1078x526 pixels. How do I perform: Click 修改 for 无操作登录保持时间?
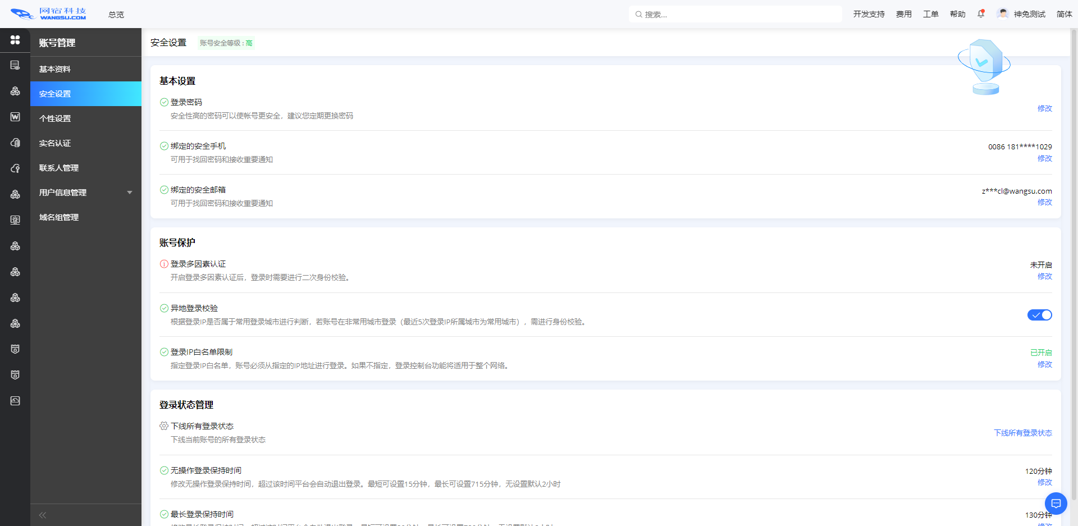1044,482
